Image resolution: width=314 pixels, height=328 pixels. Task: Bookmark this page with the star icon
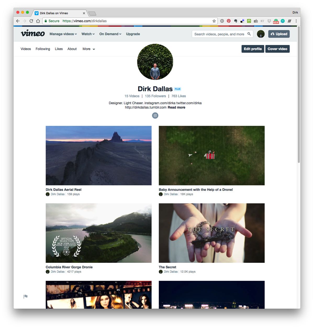pyautogui.click(x=214, y=21)
